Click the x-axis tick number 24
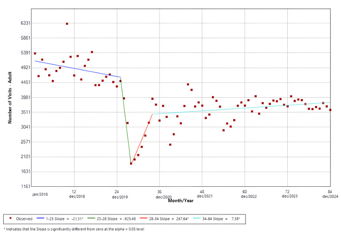341x239 pixels. coord(117,192)
